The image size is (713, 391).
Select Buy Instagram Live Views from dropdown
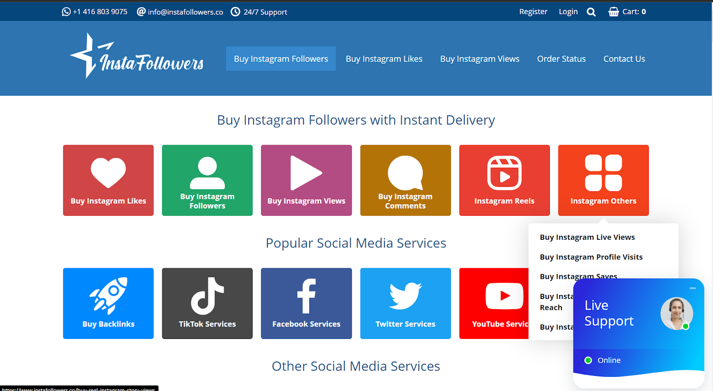tap(587, 237)
